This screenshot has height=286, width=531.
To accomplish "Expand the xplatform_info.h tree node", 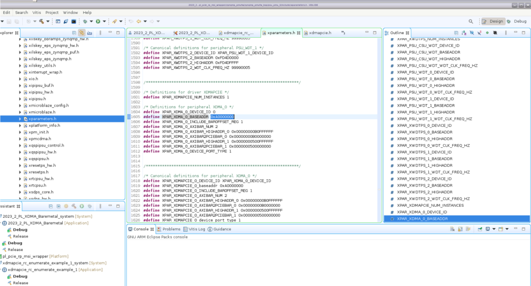I will pos(20,126).
